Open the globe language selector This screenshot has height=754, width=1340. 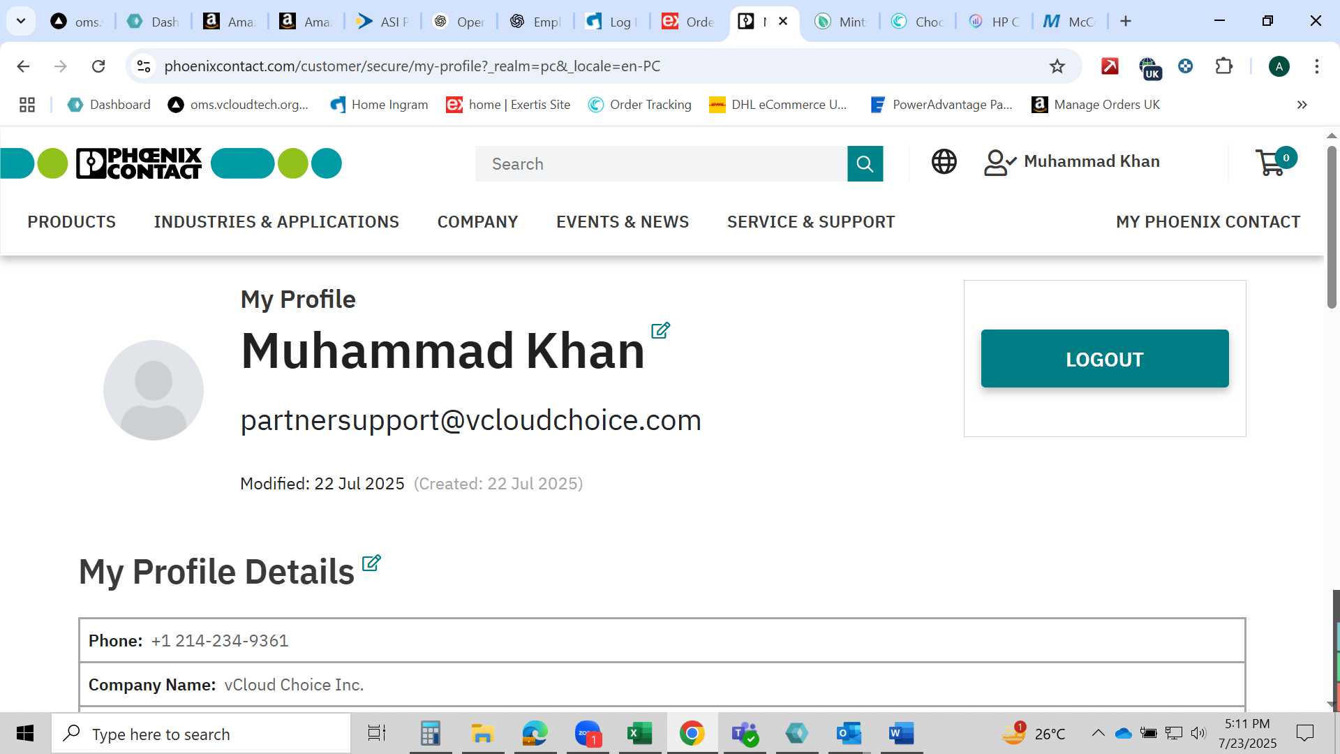point(944,162)
